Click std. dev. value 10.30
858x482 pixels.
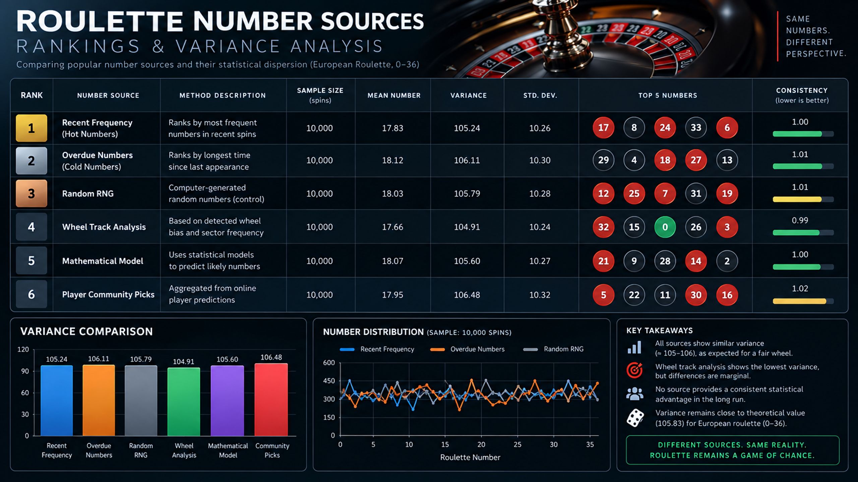click(x=540, y=160)
